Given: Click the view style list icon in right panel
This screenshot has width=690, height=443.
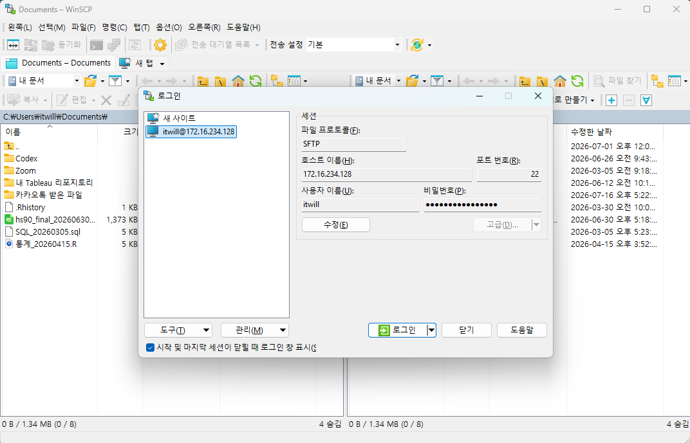Looking at the screenshot, I should [x=674, y=81].
